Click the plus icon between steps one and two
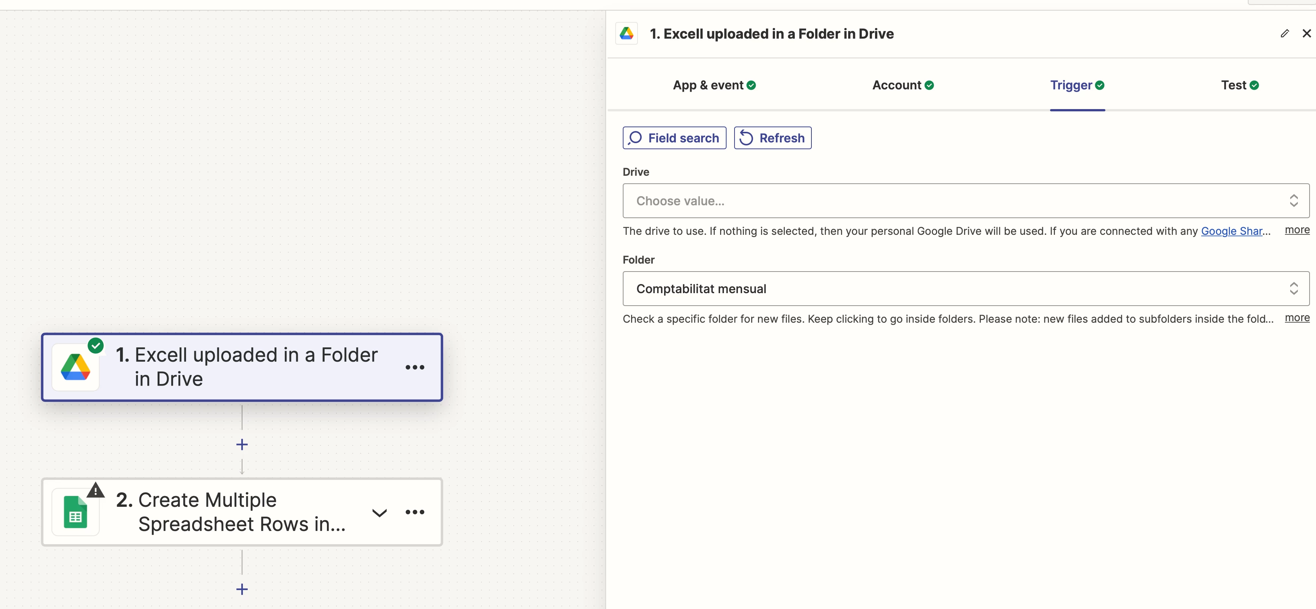This screenshot has width=1316, height=609. (x=242, y=445)
